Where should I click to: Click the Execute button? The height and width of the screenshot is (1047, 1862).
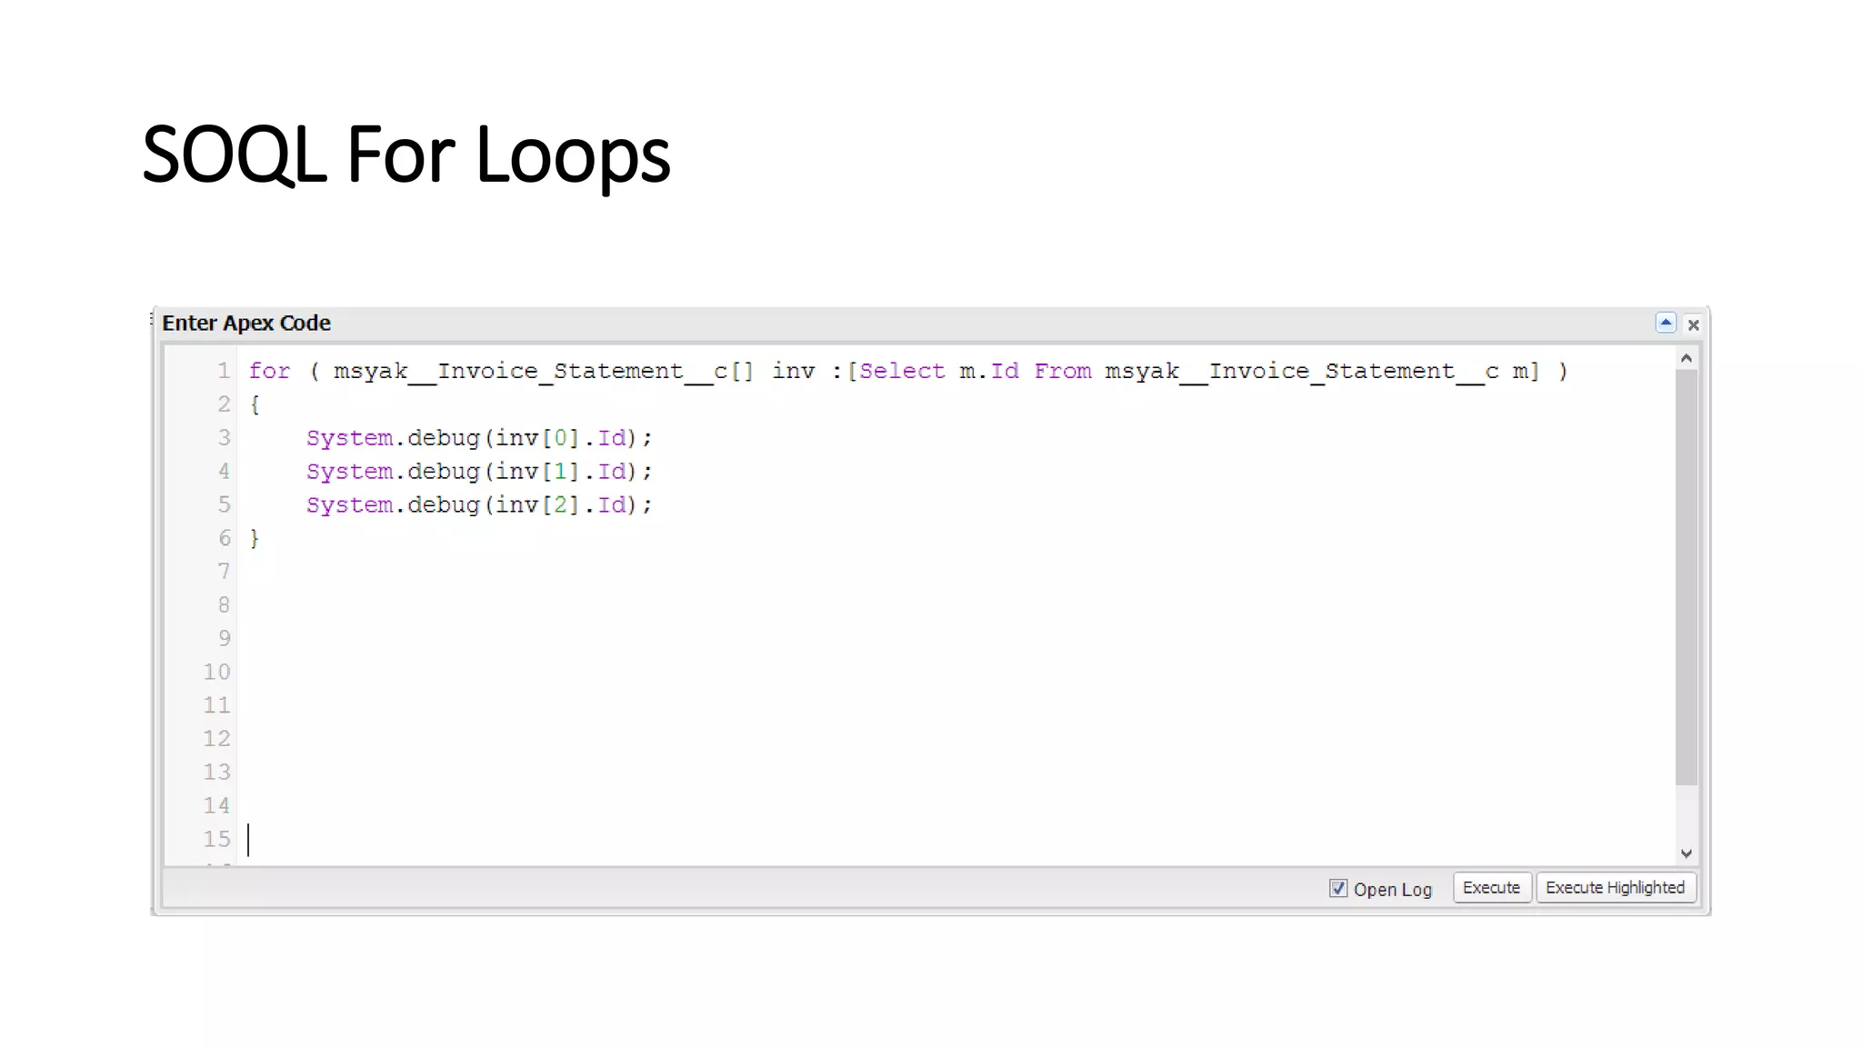pos(1491,888)
